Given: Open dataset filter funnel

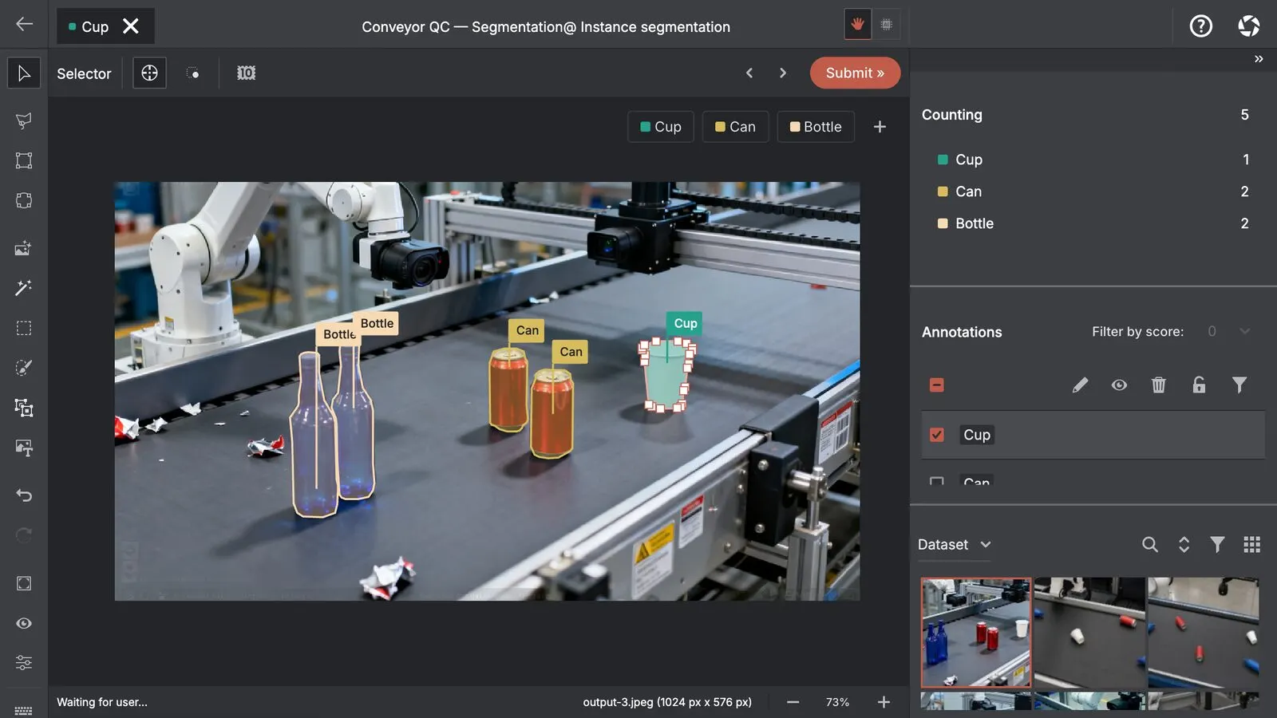Looking at the screenshot, I should (x=1217, y=544).
